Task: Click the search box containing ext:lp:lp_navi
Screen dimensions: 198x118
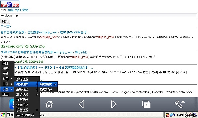Action: pyautogui.click(x=99, y=15)
